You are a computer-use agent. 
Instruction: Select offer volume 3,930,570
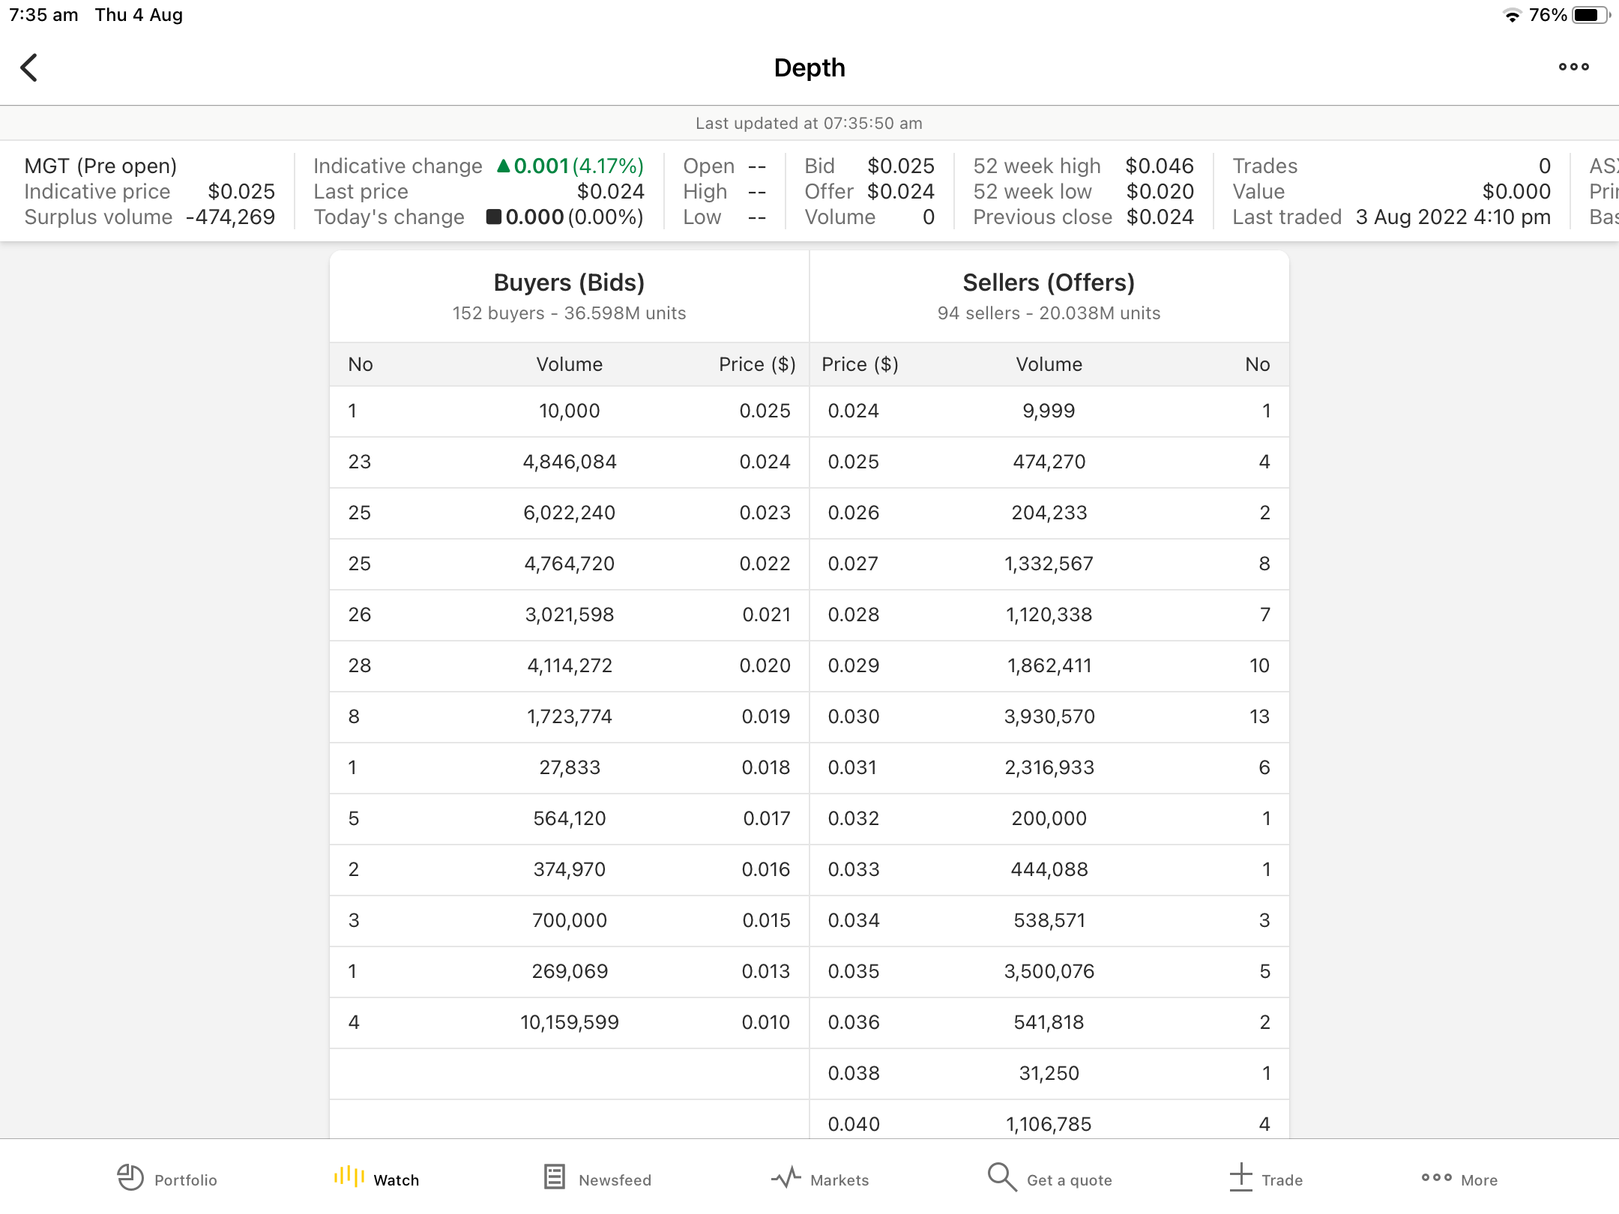(1049, 716)
